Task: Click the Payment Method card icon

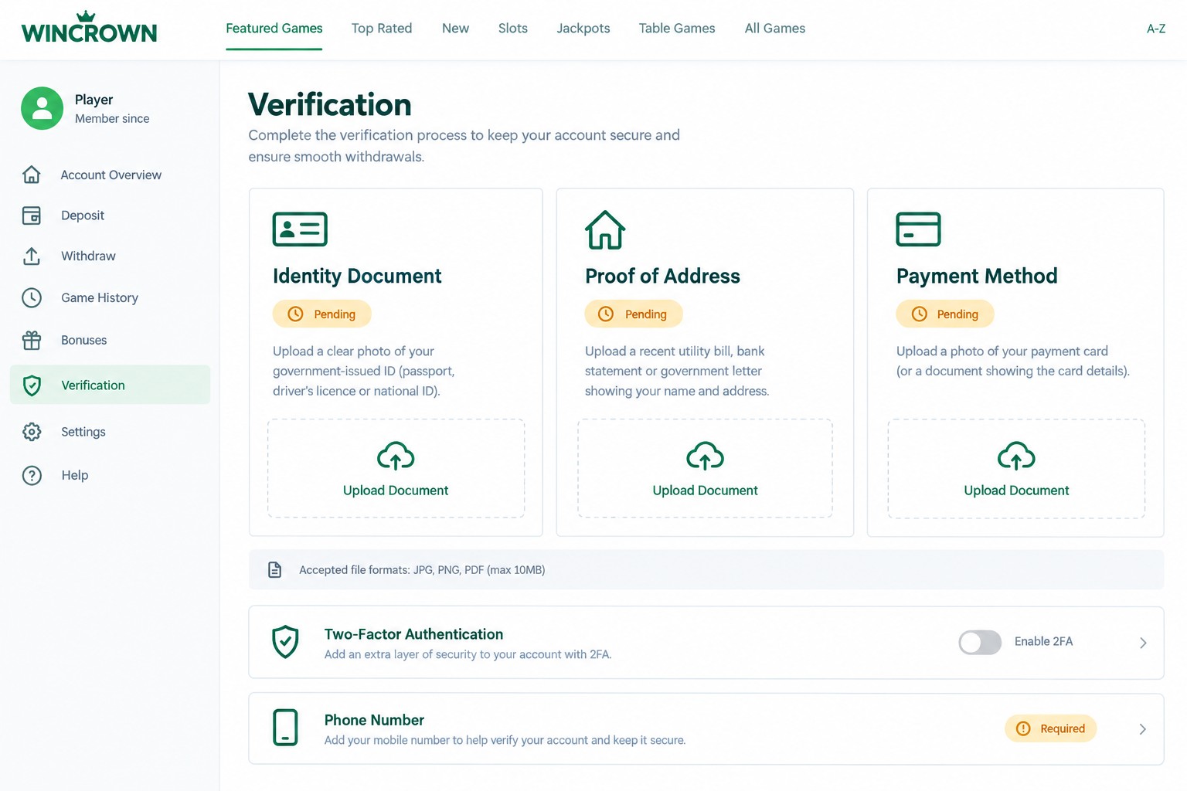Action: (918, 229)
